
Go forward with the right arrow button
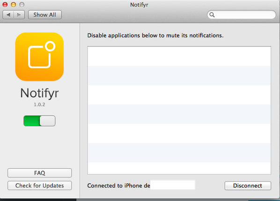[19, 15]
